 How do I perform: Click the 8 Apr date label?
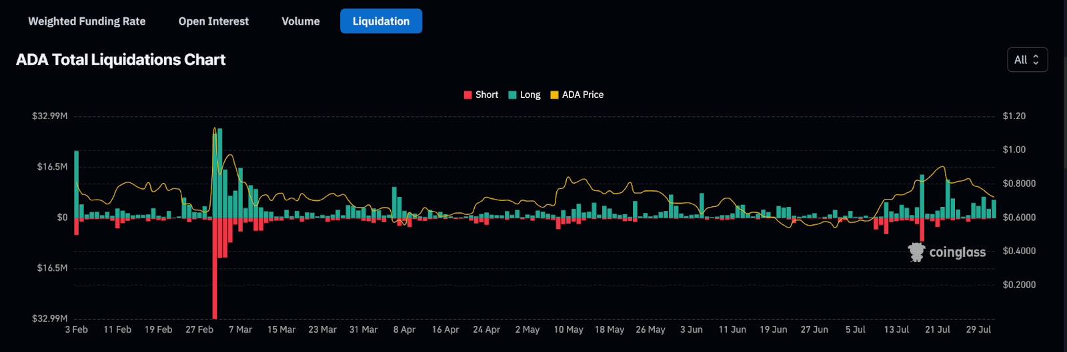(404, 329)
